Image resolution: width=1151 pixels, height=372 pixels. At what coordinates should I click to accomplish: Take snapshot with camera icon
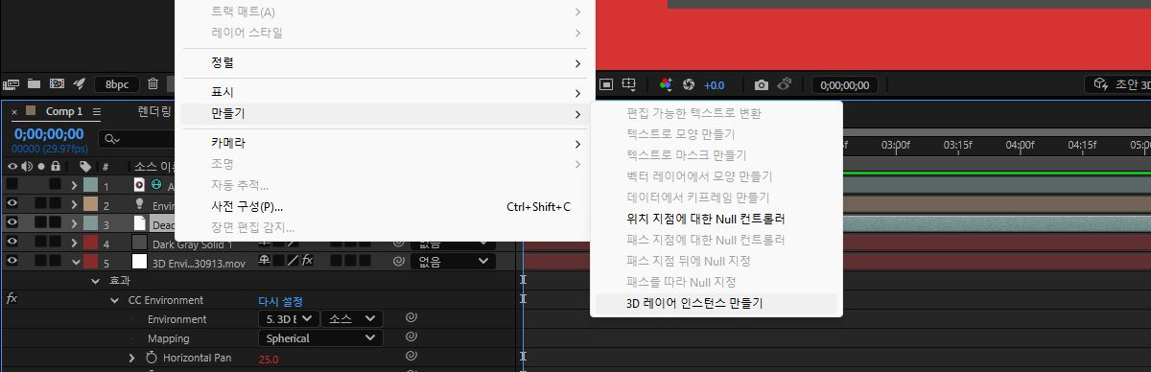761,84
